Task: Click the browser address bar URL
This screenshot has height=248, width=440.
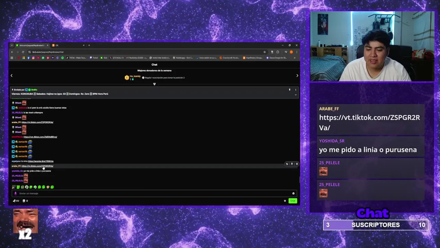Action: (x=48, y=52)
